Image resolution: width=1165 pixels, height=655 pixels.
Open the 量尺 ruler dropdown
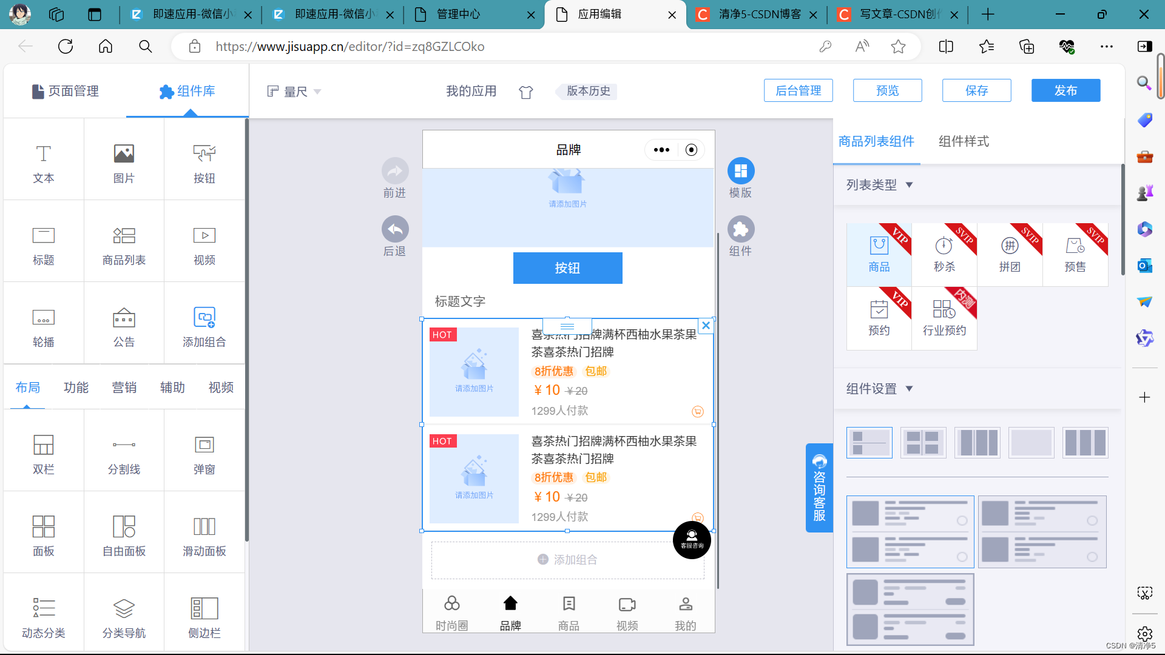pyautogui.click(x=294, y=92)
